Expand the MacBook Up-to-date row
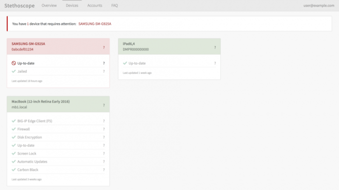This screenshot has height=190, width=339. point(58,145)
